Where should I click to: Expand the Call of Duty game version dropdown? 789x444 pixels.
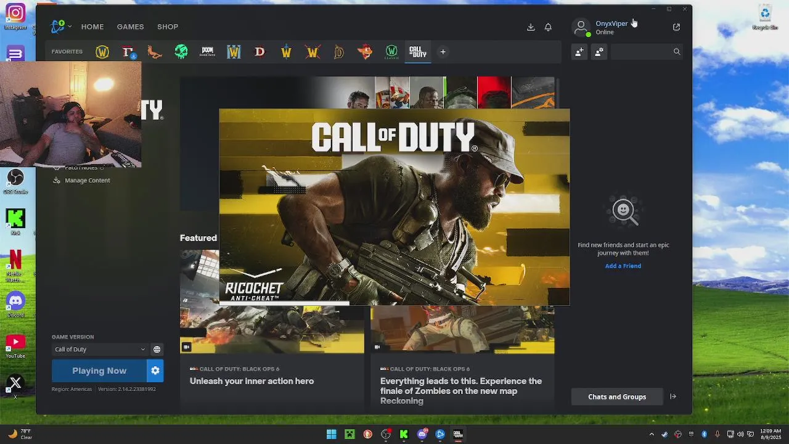(100, 349)
